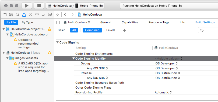Open the Release iOS Distribution popup
The width and height of the screenshot is (218, 102).
click(x=167, y=73)
